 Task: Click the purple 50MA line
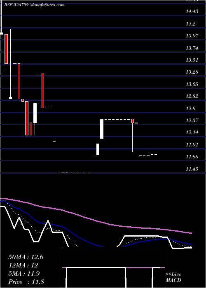[x=96, y=221]
